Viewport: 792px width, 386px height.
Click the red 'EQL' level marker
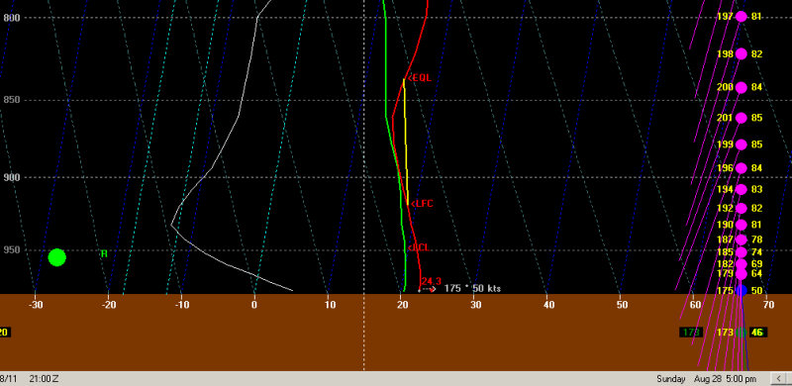click(420, 78)
